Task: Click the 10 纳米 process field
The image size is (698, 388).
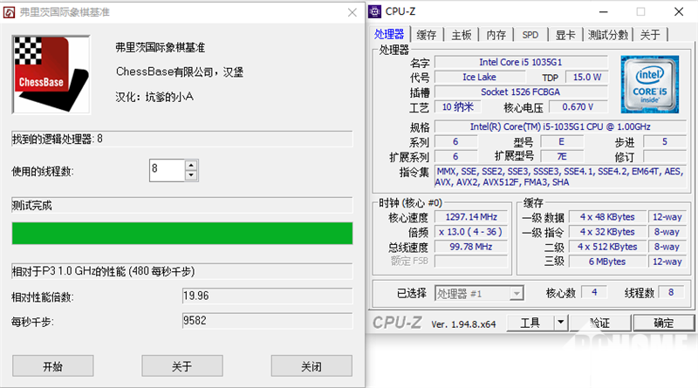Action: tap(458, 106)
